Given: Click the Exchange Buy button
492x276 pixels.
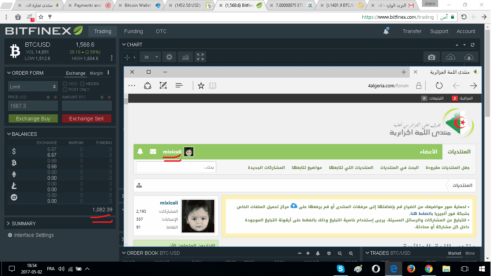Looking at the screenshot, I should [x=33, y=119].
